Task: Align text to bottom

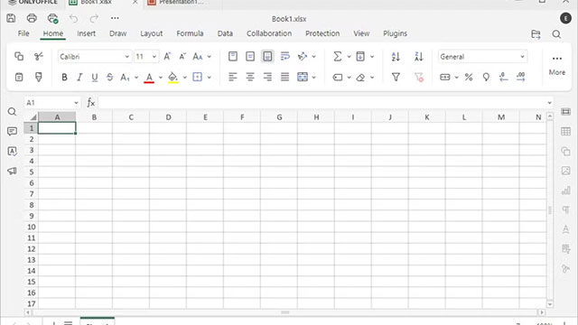Action: click(x=267, y=56)
